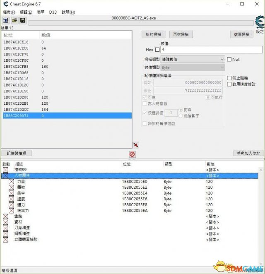Click Byte type in the 速度 row

click(167, 199)
